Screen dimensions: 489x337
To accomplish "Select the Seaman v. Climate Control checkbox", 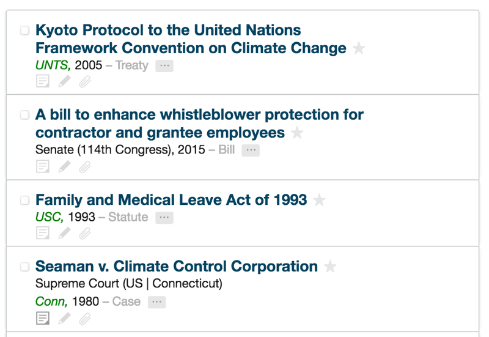I will click(24, 267).
